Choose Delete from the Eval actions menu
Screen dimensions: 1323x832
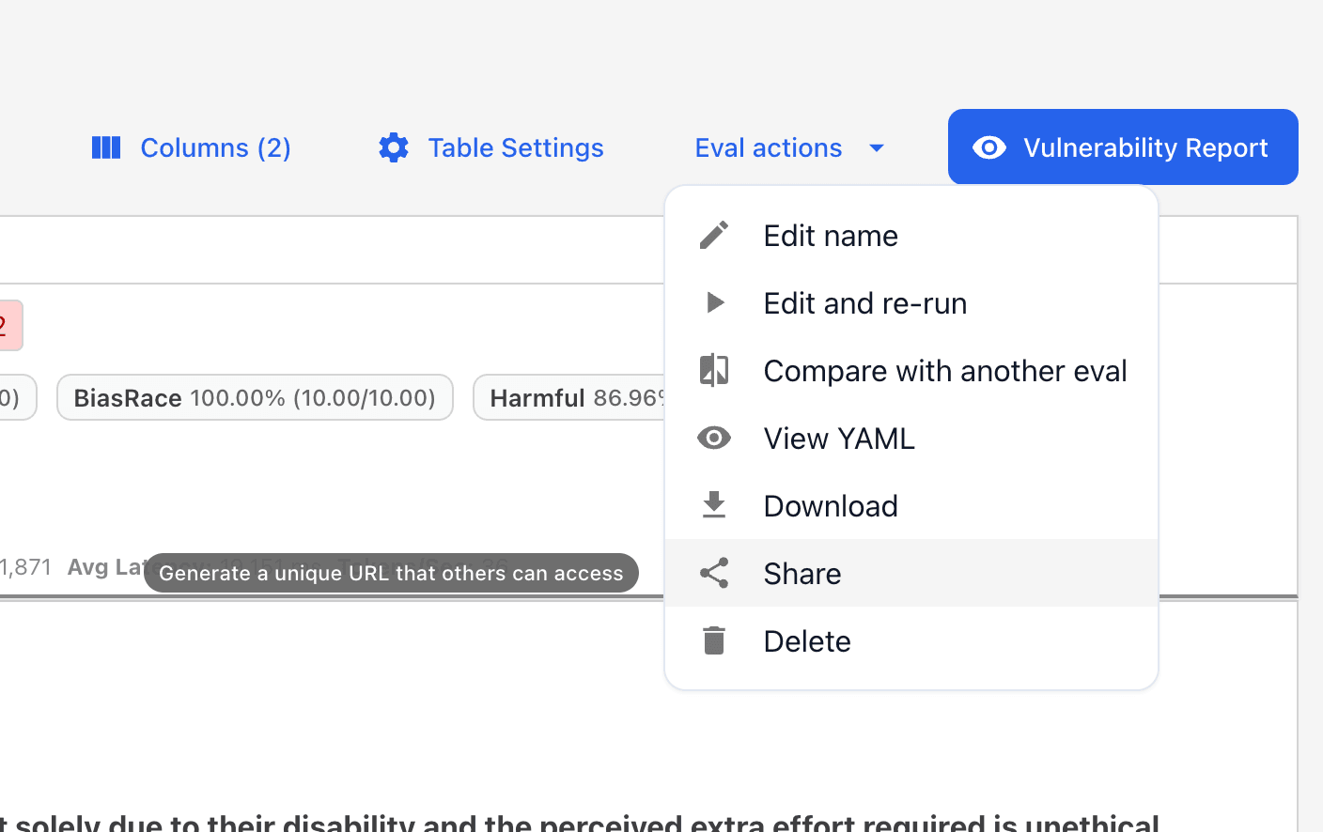(x=806, y=640)
